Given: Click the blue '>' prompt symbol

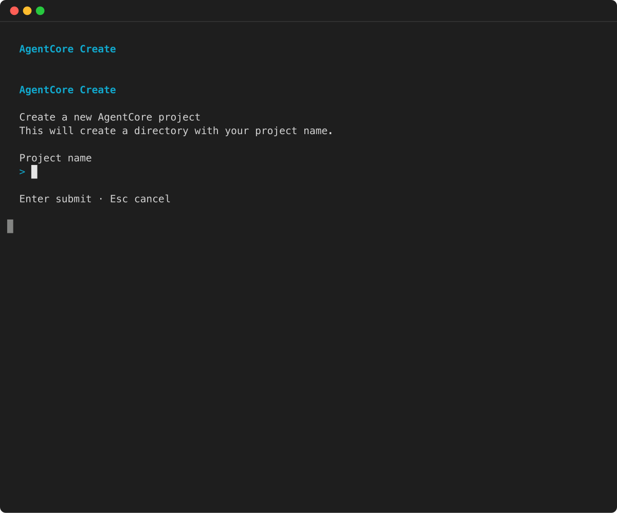Looking at the screenshot, I should tap(22, 172).
